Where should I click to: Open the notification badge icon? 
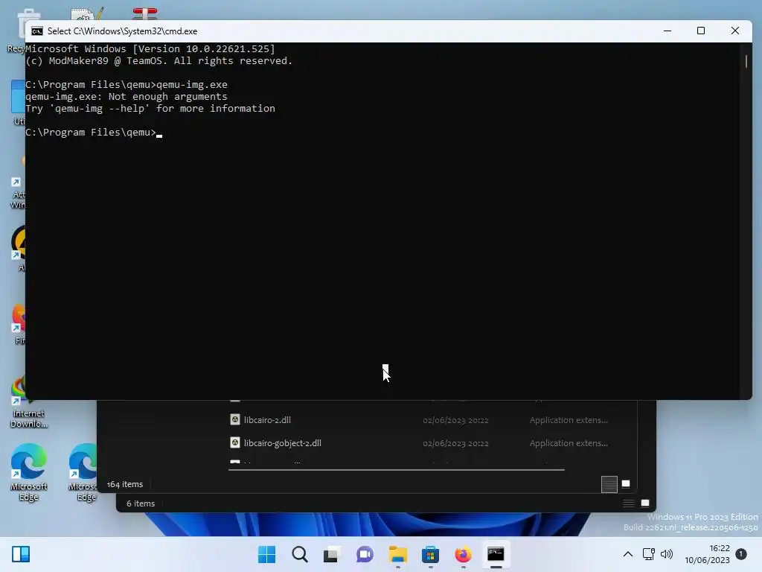[x=741, y=553]
